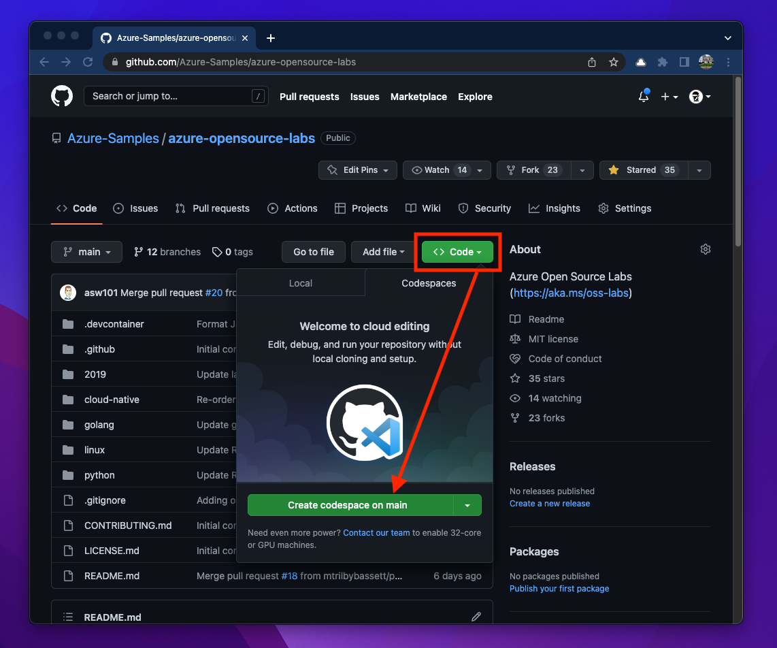Focus the Search or jump to field

point(170,96)
